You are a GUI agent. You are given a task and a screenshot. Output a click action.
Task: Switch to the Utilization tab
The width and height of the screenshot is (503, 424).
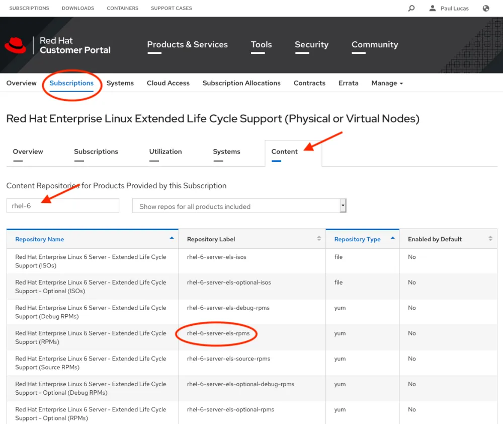[x=165, y=152]
